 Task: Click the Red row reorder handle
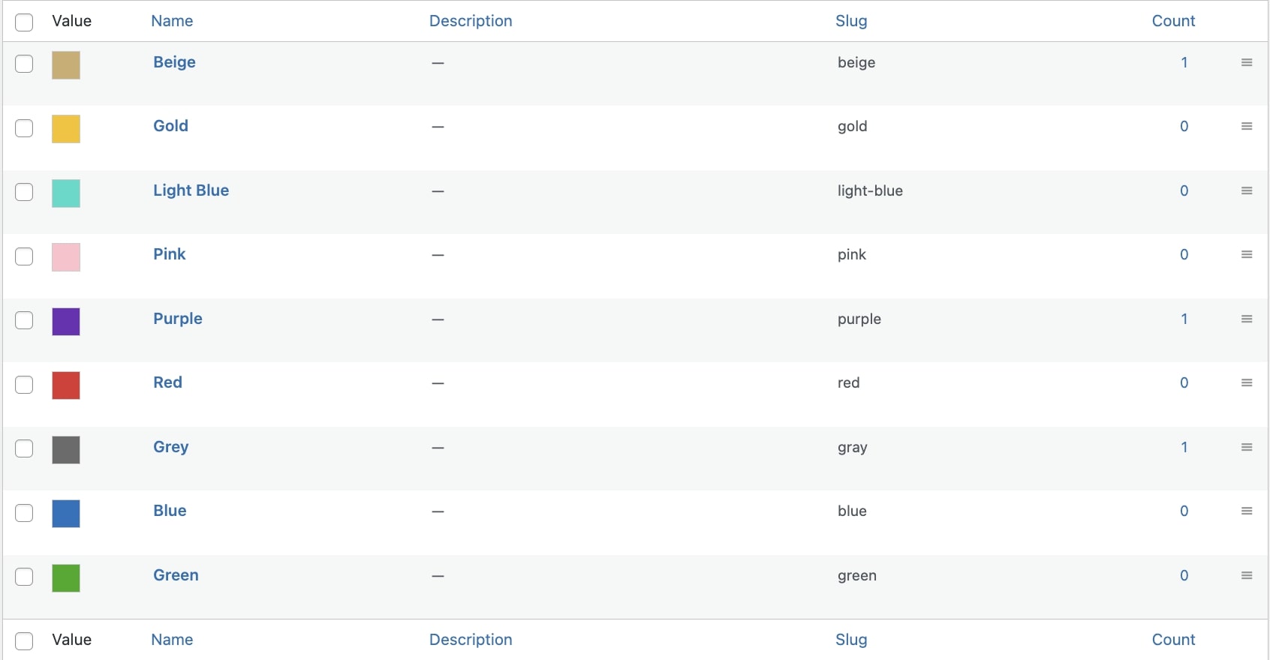[x=1247, y=382]
